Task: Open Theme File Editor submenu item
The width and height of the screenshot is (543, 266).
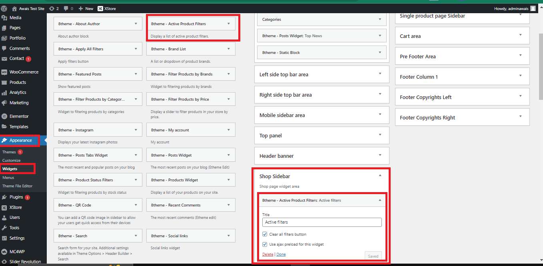Action: point(17,186)
